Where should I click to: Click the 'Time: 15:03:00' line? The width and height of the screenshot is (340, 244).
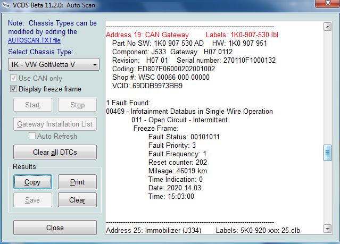[x=171, y=197]
